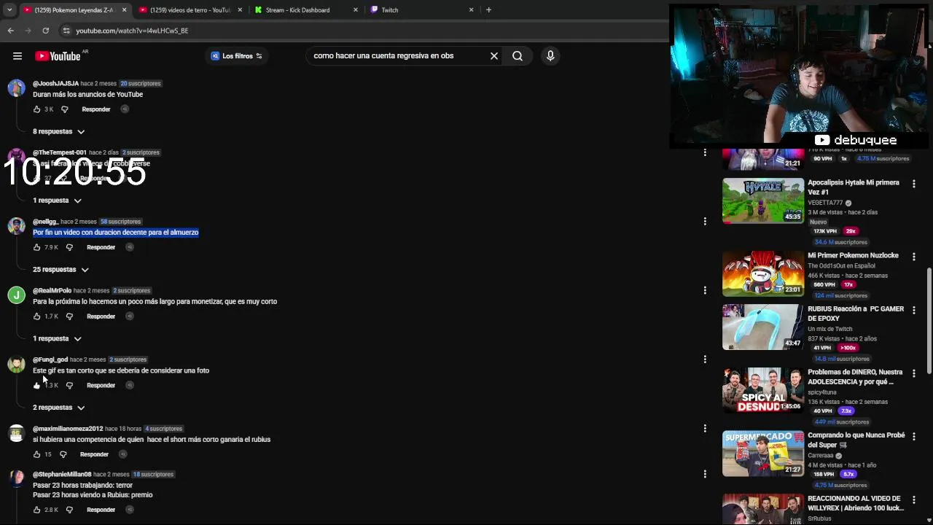Expand 2 respuestas under @Fungi_god

59,408
